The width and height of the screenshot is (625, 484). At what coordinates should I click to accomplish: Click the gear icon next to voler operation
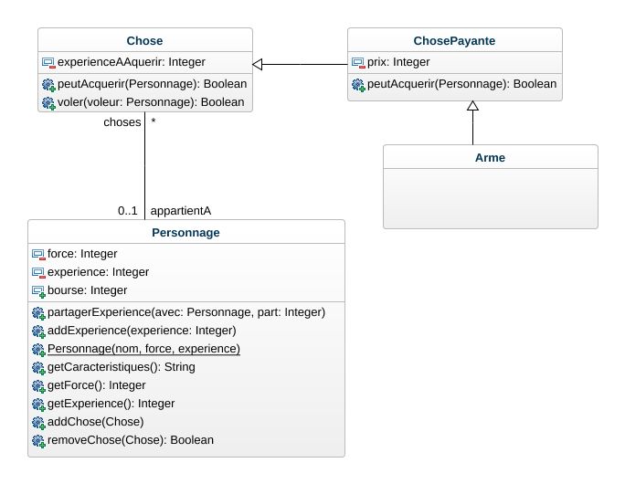48,102
